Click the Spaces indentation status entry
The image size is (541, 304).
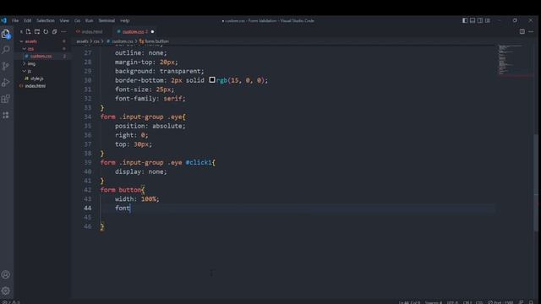point(434,302)
